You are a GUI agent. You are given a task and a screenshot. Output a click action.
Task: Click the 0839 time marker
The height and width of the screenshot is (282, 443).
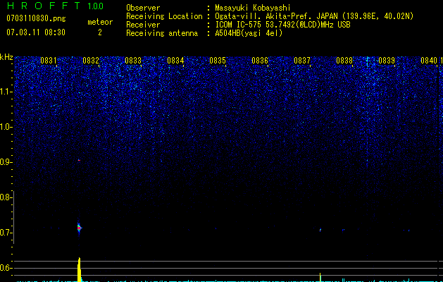tap(387, 61)
